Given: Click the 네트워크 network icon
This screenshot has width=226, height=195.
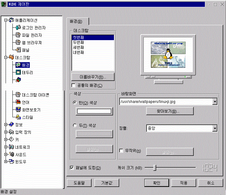Looking at the screenshot, I should tap(11, 147).
